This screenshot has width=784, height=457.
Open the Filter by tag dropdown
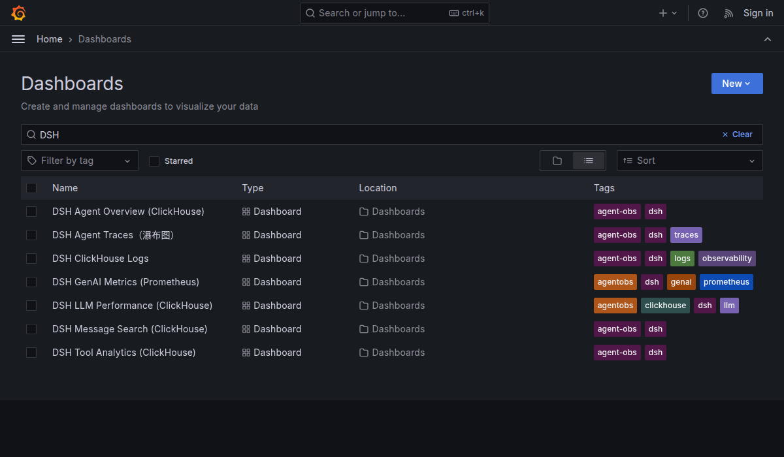(80, 161)
